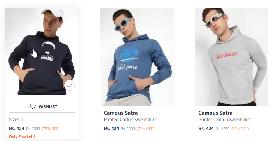Click the Sizes: L label
The height and width of the screenshot is (141, 276).
click(x=16, y=120)
